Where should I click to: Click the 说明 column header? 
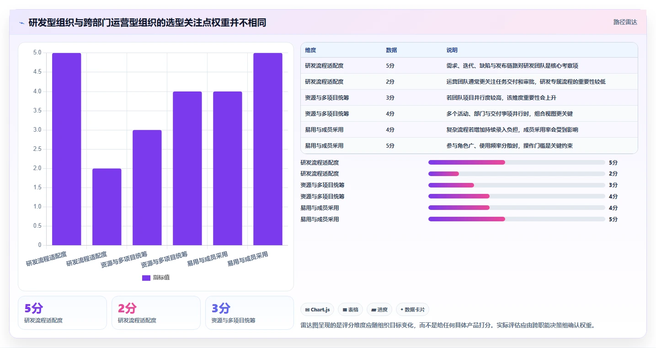point(452,50)
